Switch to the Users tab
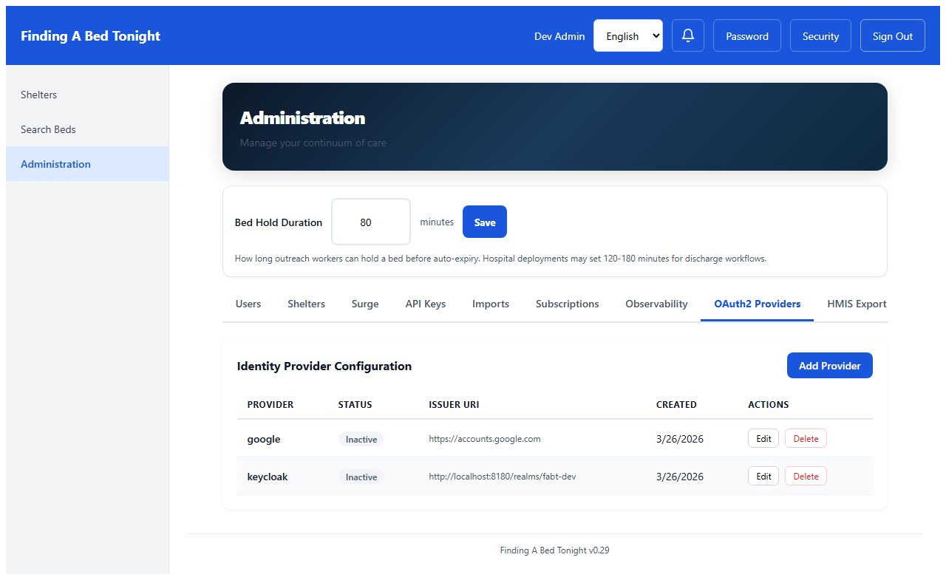Screen dimensions: 946x580 pyautogui.click(x=248, y=304)
